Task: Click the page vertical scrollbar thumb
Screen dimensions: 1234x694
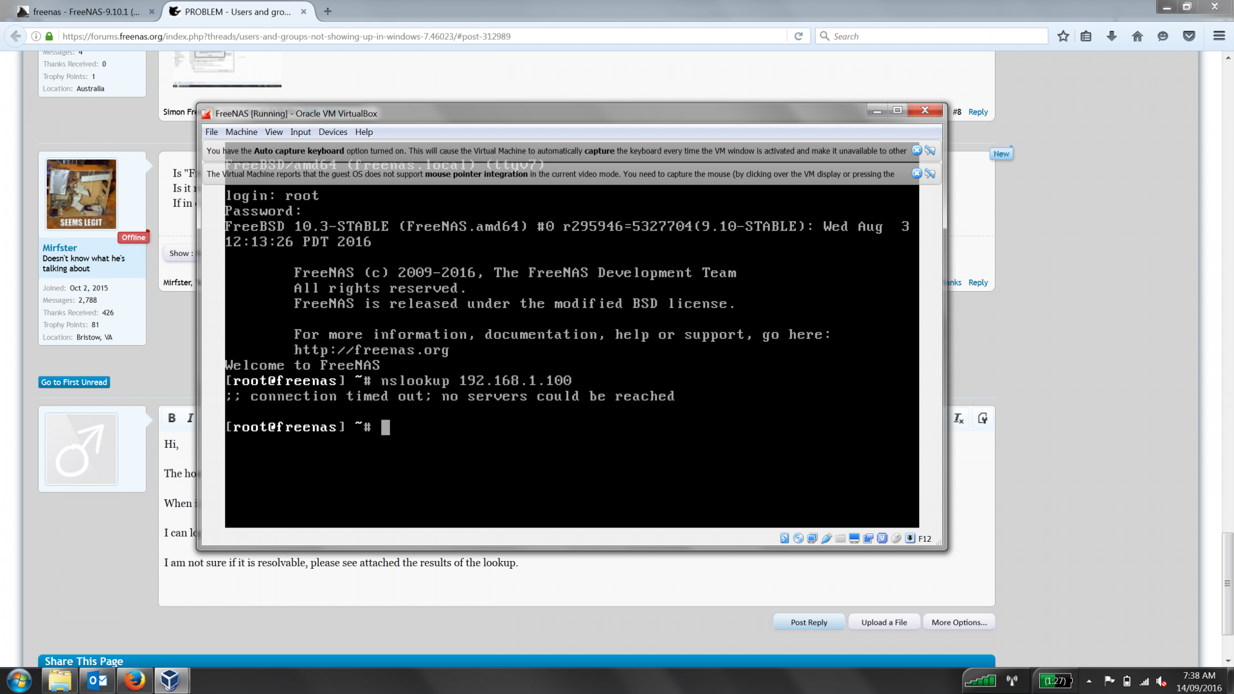Action: [x=1228, y=583]
